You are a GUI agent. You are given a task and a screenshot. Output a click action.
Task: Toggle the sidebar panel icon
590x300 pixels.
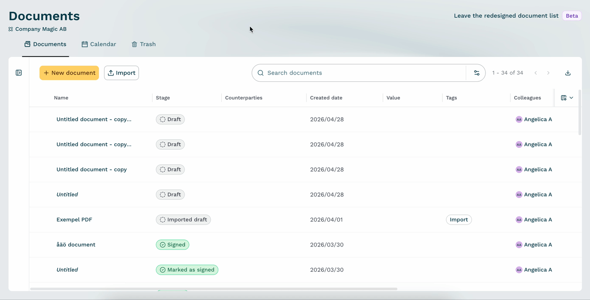pyautogui.click(x=19, y=73)
